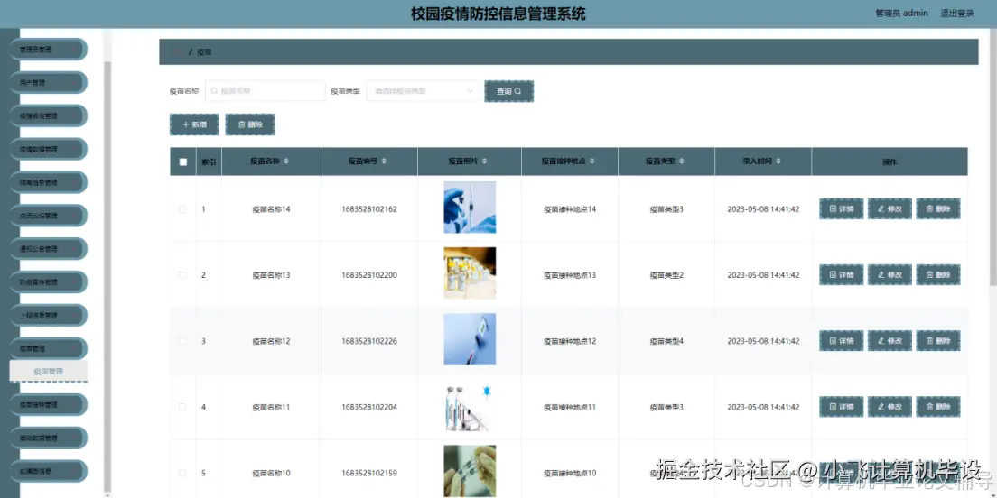Viewport: 997px width, 498px height.
Task: Open the vaccine photo in row 疫苗名称14
Action: click(470, 207)
